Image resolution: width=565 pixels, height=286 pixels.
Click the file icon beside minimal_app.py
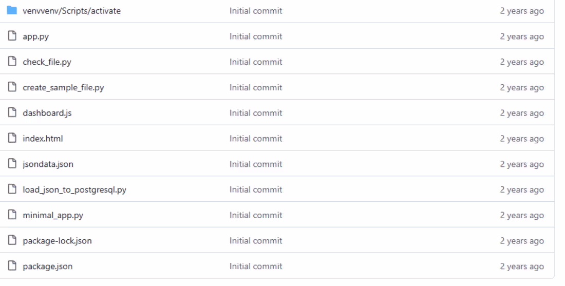point(12,215)
